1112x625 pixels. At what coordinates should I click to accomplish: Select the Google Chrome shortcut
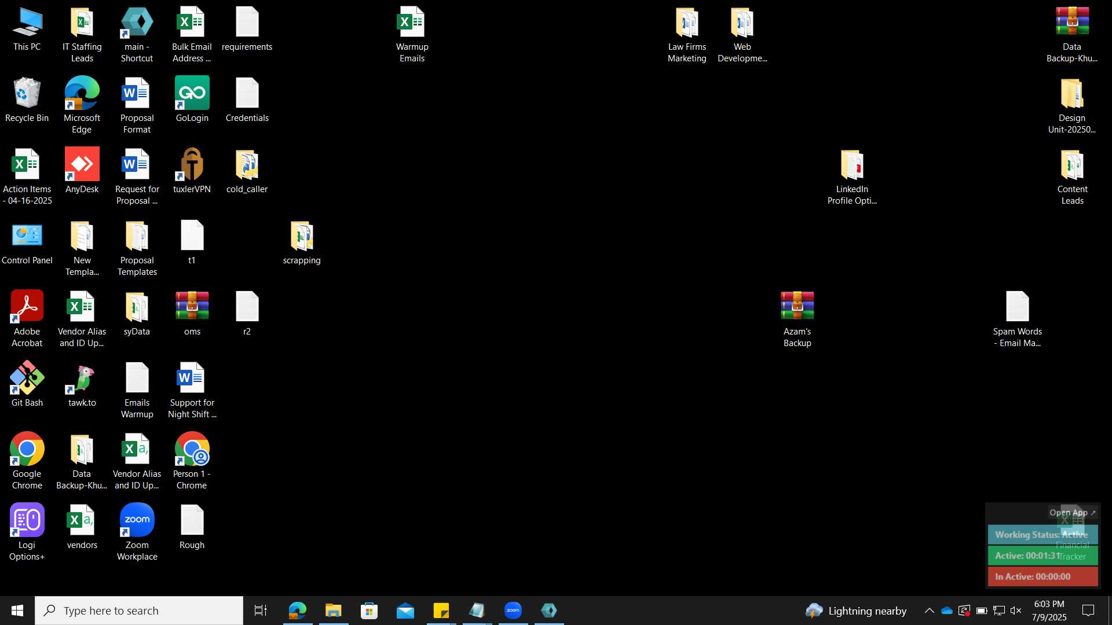click(x=27, y=462)
